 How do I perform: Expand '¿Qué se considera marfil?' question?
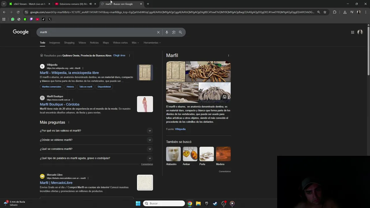click(96, 149)
